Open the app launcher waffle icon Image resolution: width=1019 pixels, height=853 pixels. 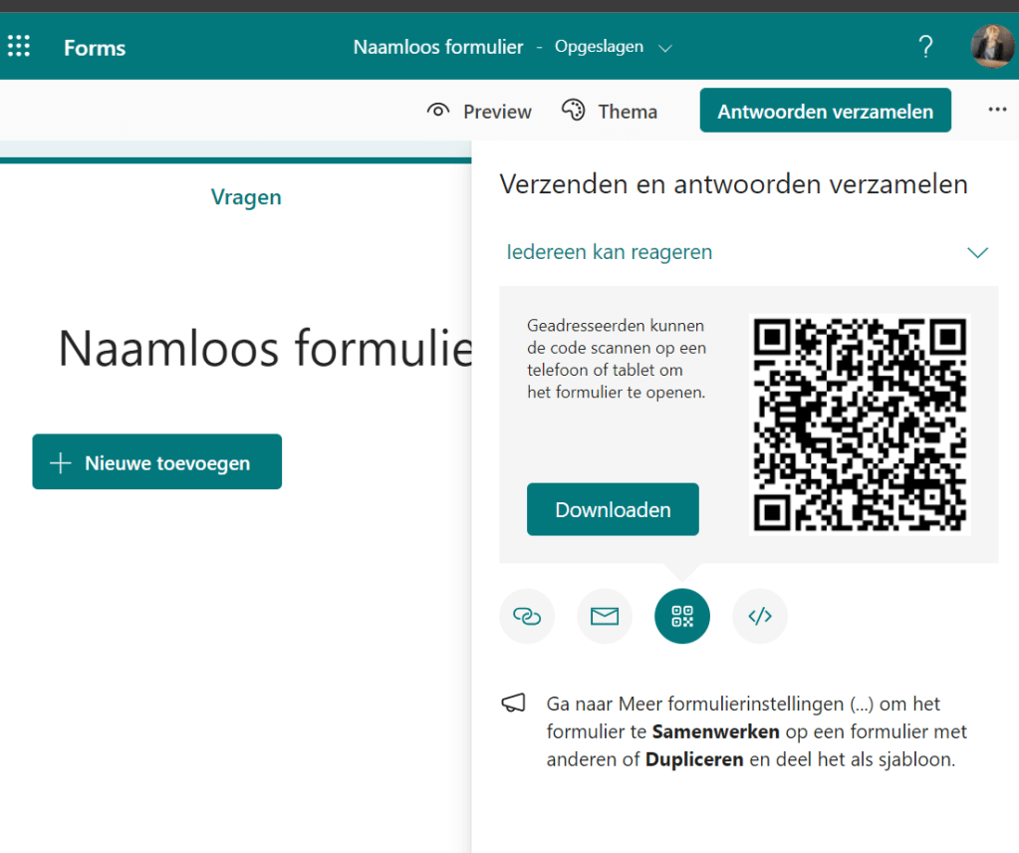coord(19,47)
